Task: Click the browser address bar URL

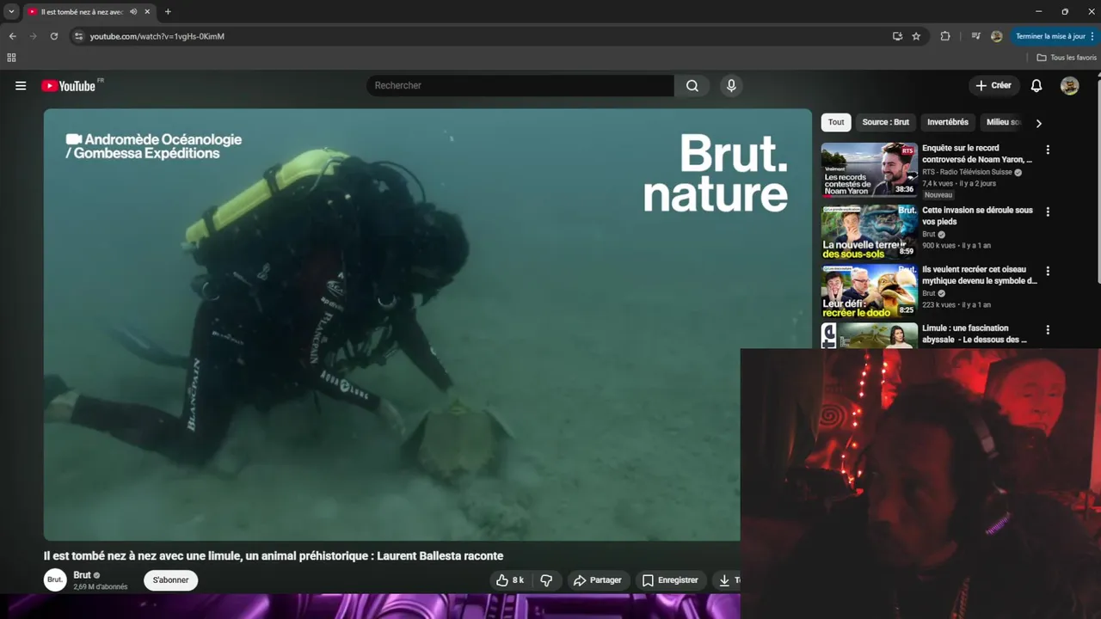Action: (x=157, y=36)
